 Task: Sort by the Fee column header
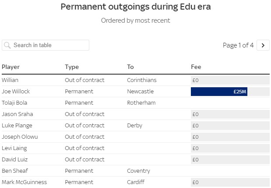196,67
